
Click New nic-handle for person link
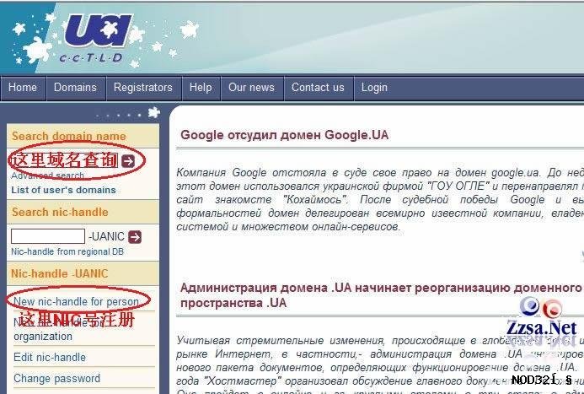[76, 301]
